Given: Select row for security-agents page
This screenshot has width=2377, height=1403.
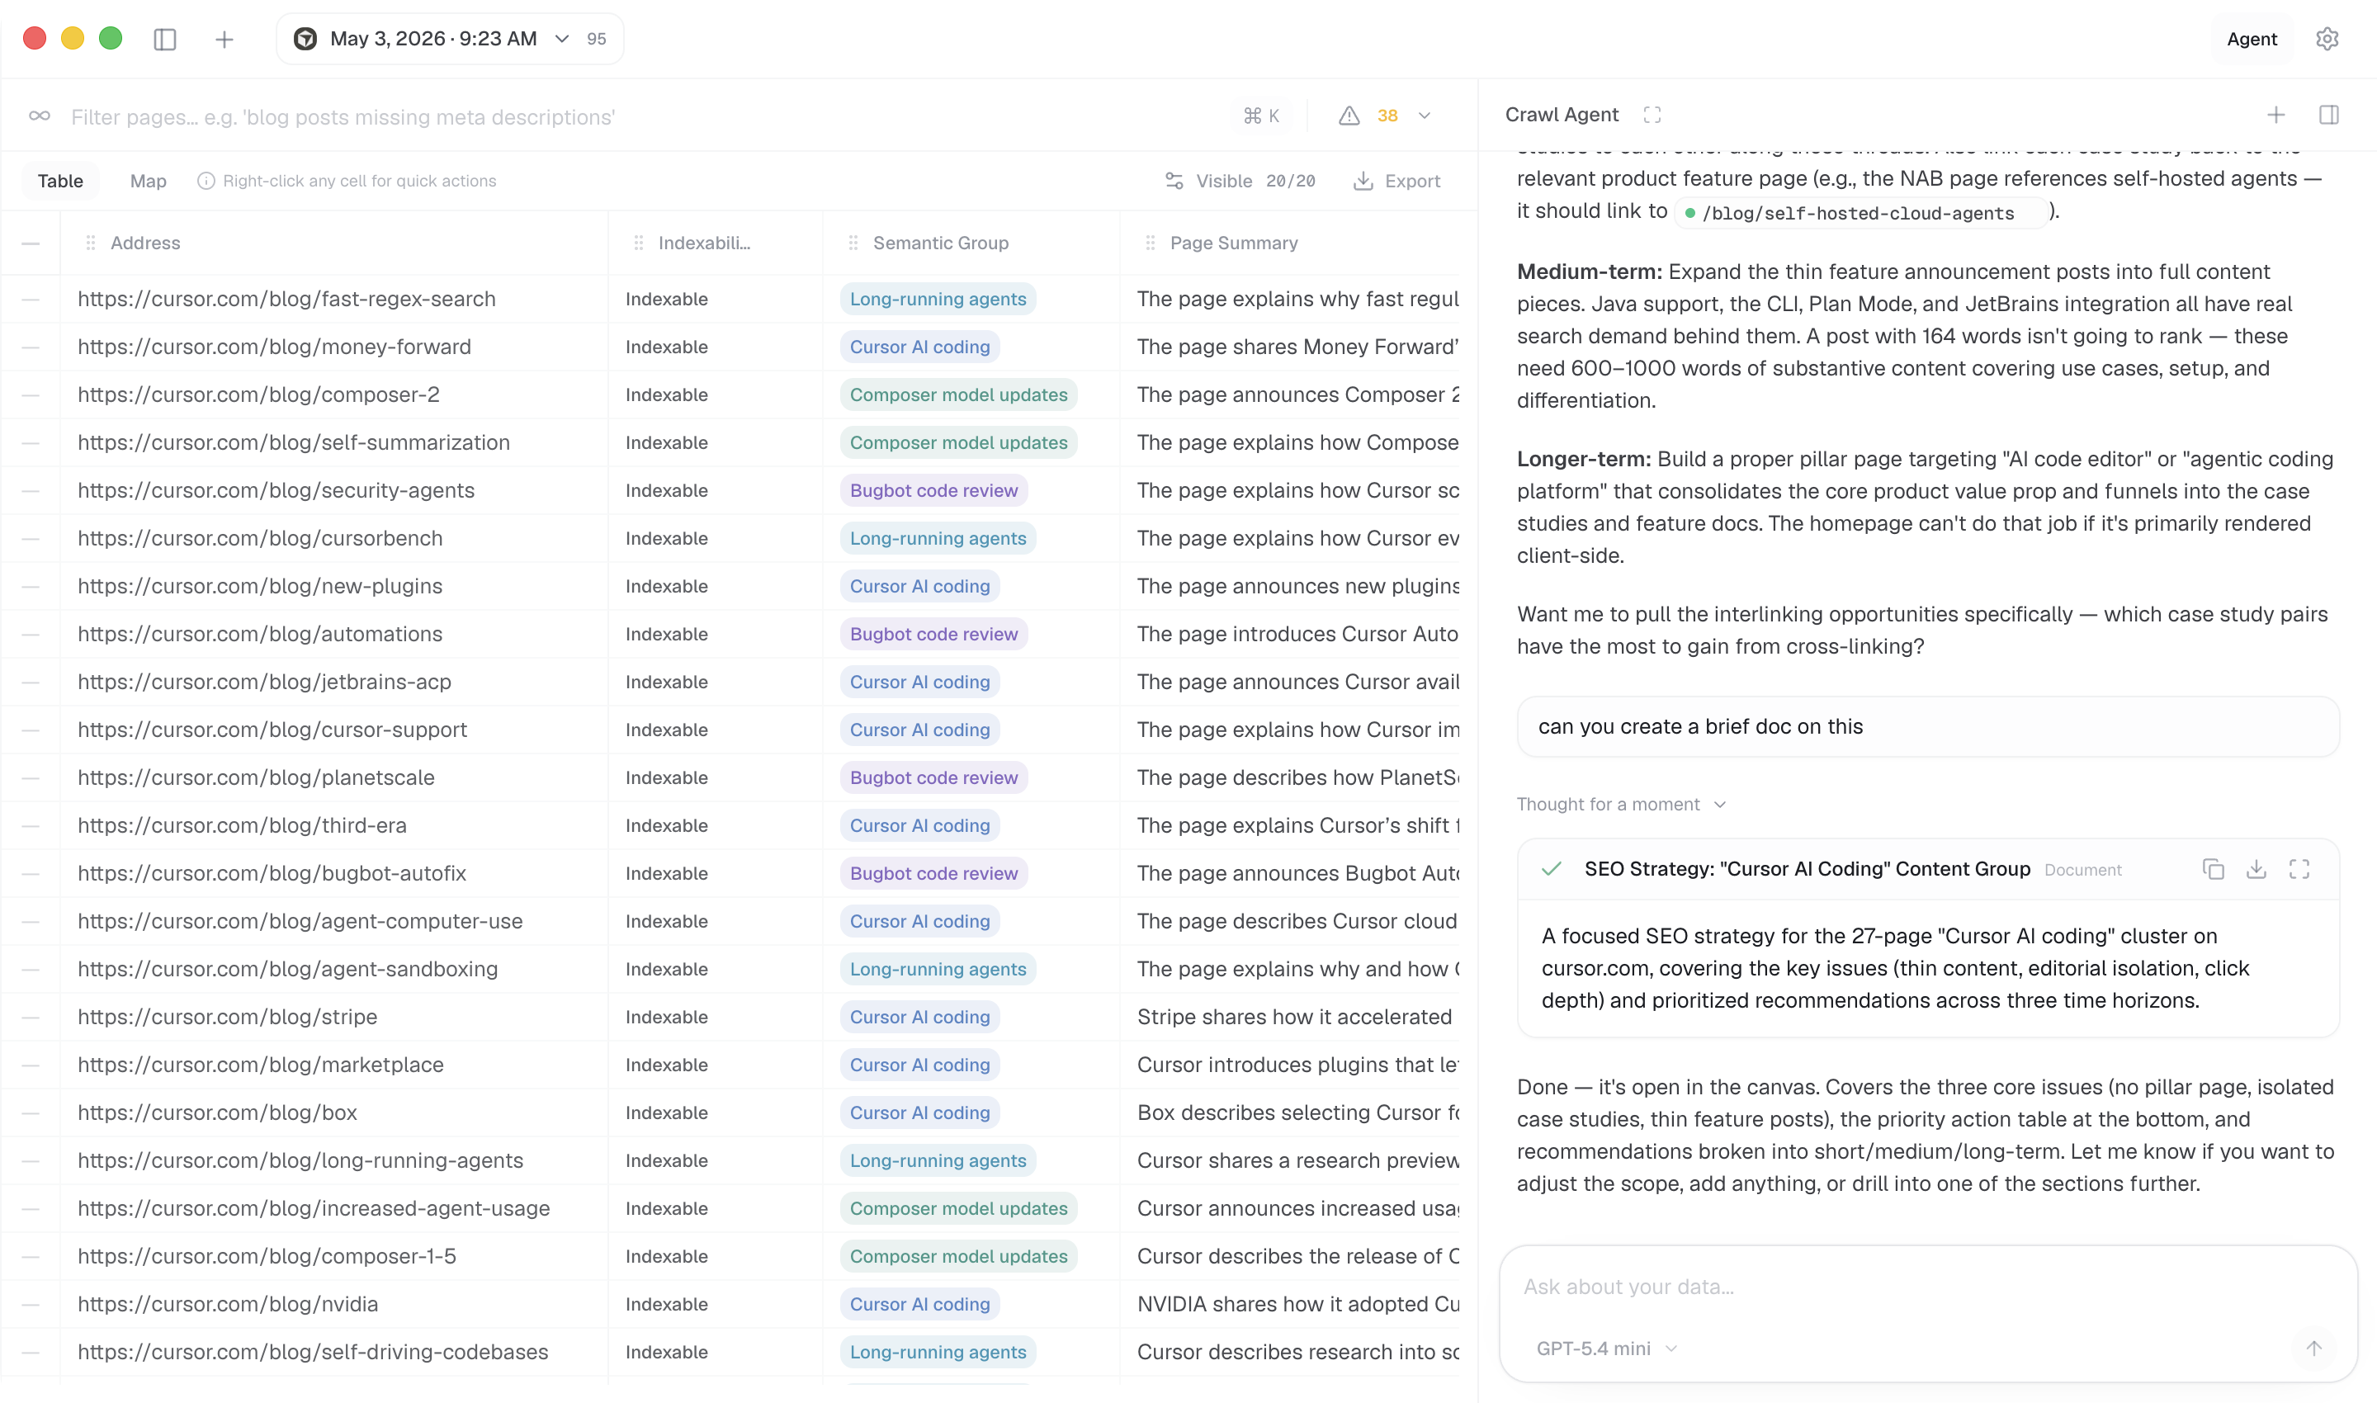Looking at the screenshot, I should pyautogui.click(x=31, y=491).
